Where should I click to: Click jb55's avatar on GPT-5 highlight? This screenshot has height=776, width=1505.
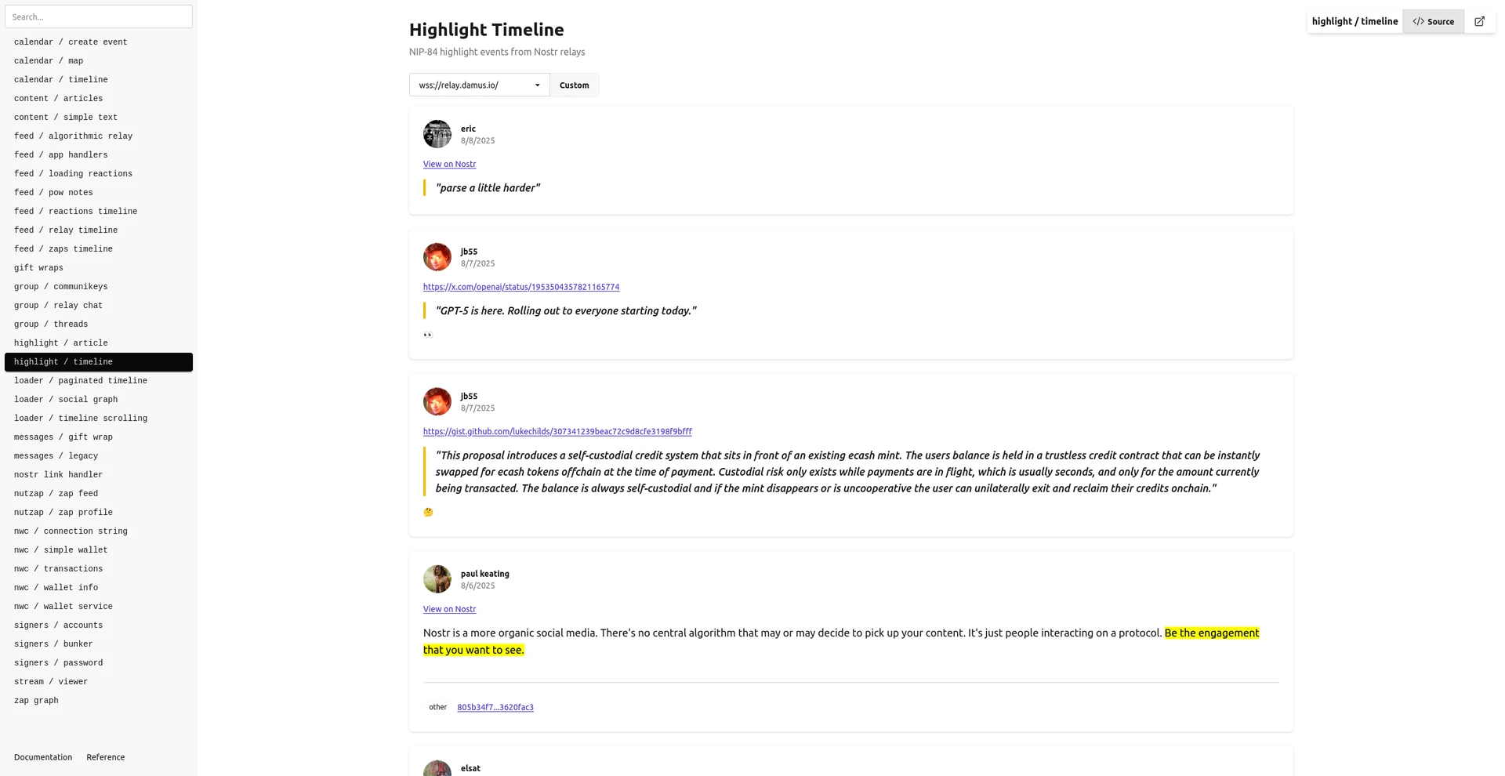437,257
